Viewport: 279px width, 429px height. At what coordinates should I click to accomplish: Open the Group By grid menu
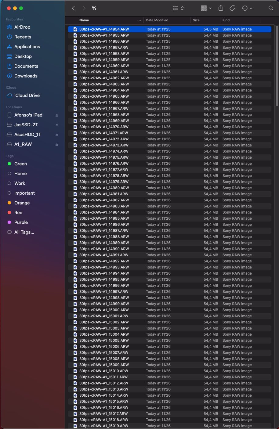click(206, 8)
